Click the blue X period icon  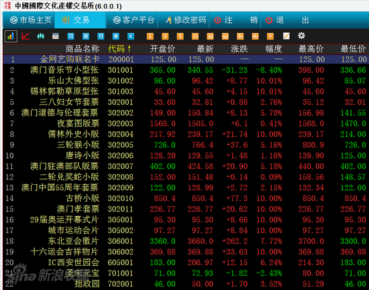131,36
